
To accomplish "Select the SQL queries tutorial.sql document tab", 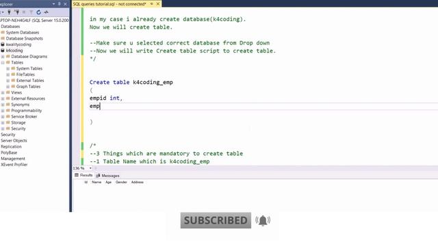I will click(109, 4).
